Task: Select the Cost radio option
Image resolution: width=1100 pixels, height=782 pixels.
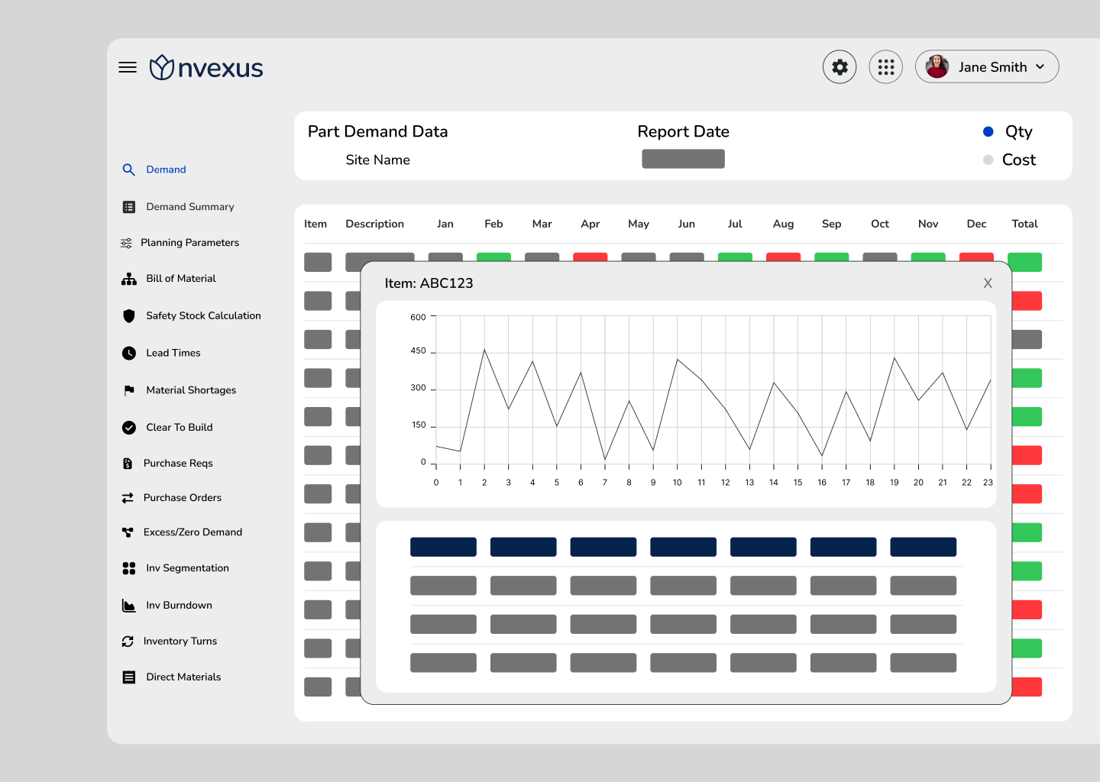Action: 988,160
